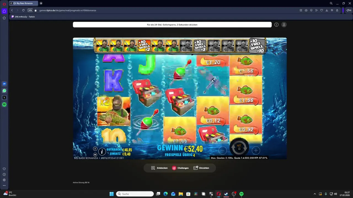Click the address bar URL
Viewport: 353px width, 198px height.
tap(68, 10)
